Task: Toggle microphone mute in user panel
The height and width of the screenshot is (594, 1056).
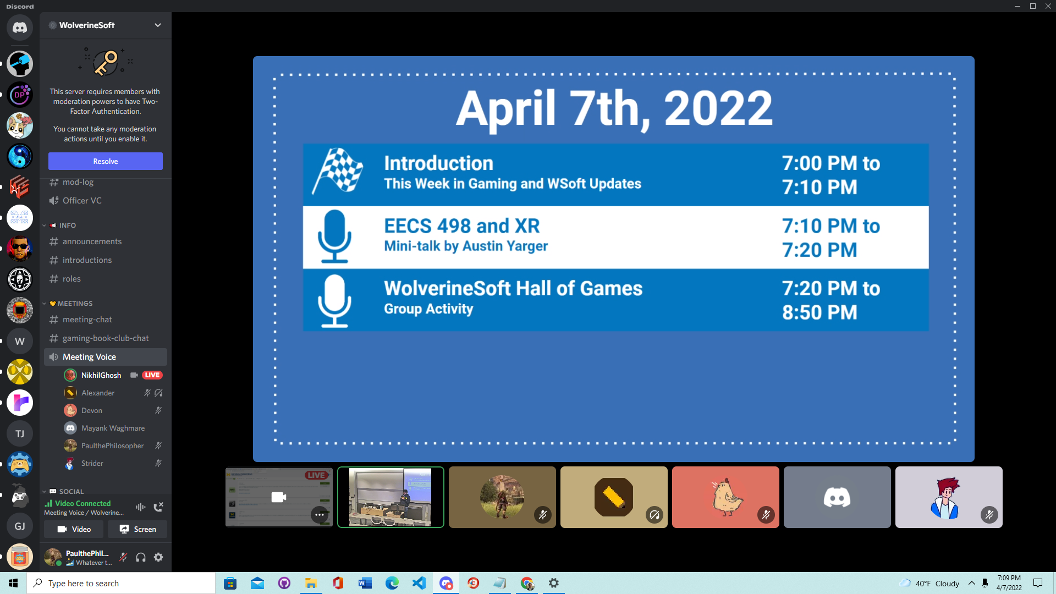Action: coord(123,557)
